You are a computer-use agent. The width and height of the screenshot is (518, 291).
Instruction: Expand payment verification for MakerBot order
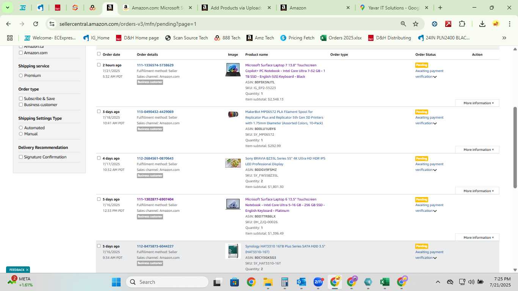[x=435, y=124]
